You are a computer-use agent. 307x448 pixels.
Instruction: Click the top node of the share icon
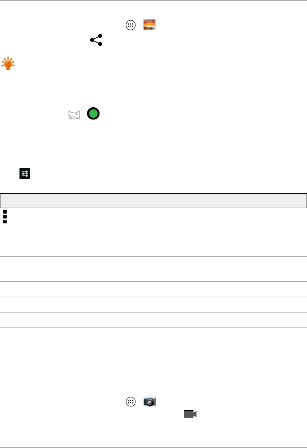100,36
